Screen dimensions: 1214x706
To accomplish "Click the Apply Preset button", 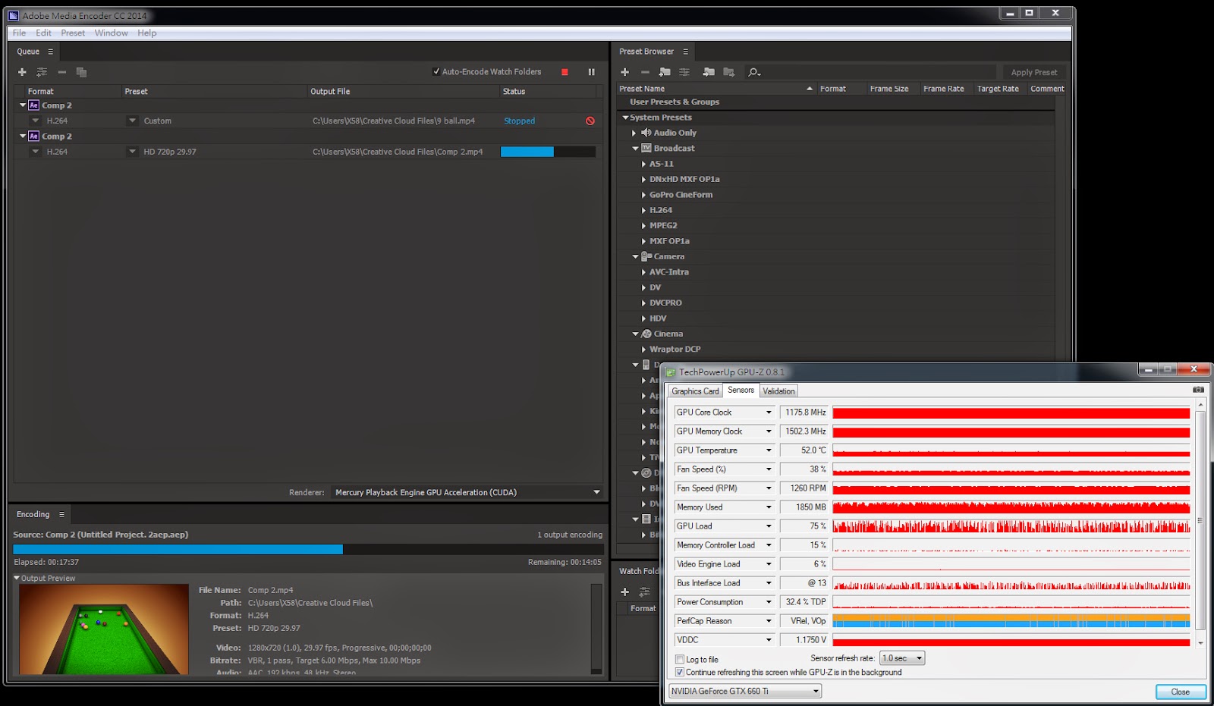I will click(1033, 72).
